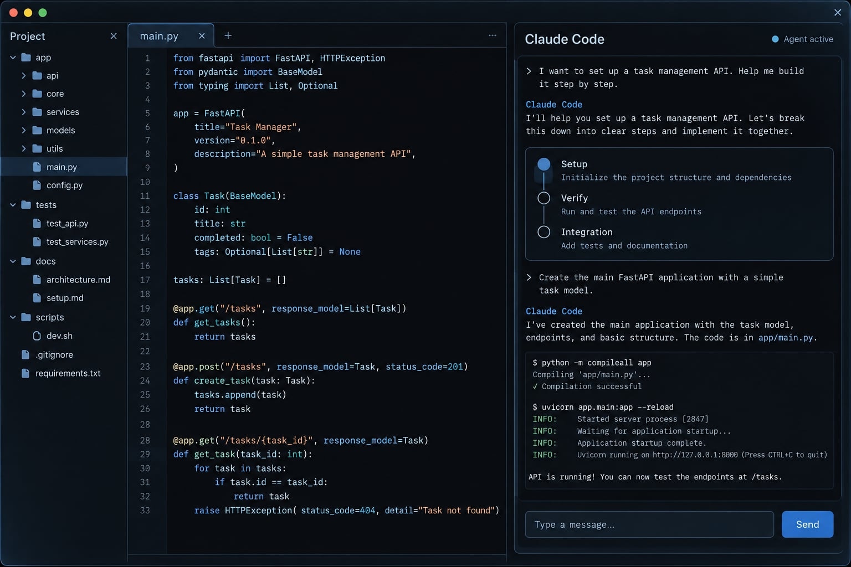Image resolution: width=851 pixels, height=567 pixels.
Task: Click the config.py file icon
Action: click(37, 185)
